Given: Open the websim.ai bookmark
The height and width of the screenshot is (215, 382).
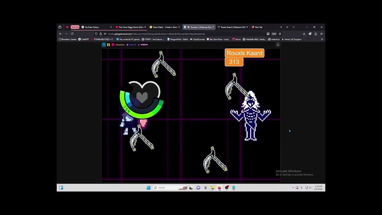Looking at the screenshot, I should (274, 39).
